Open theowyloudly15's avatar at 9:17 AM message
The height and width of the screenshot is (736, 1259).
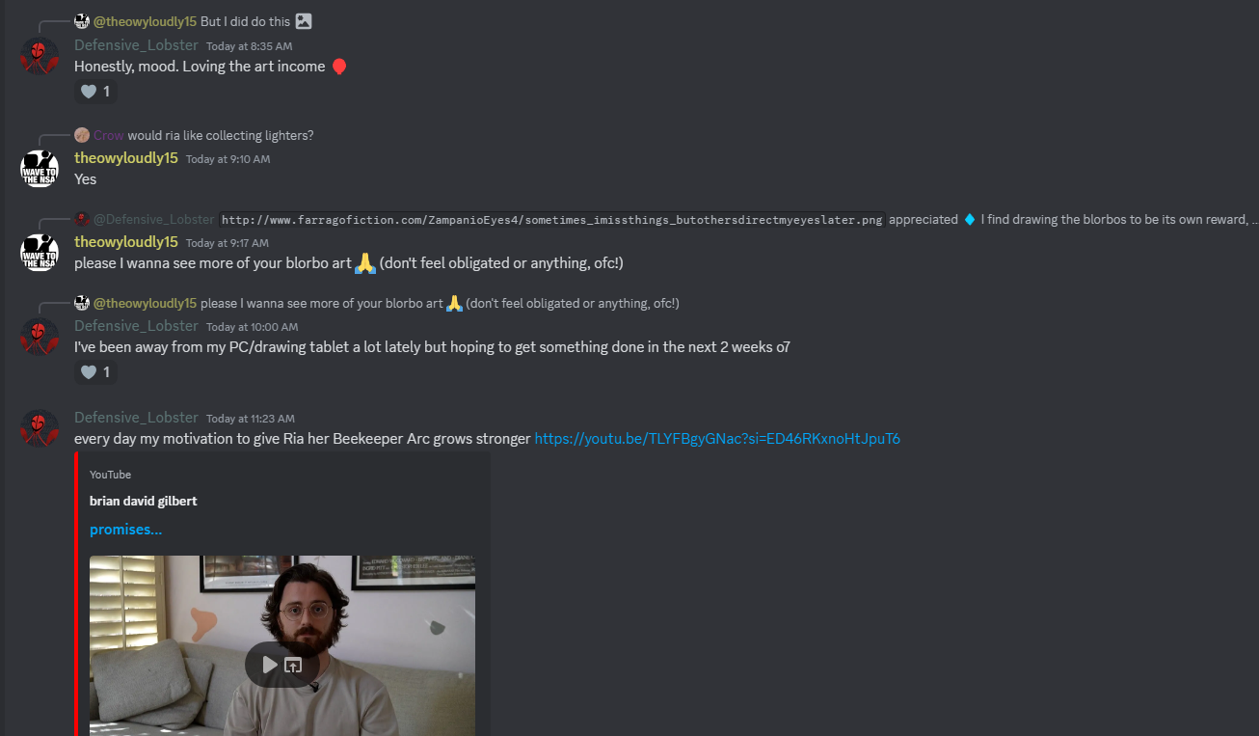40,252
